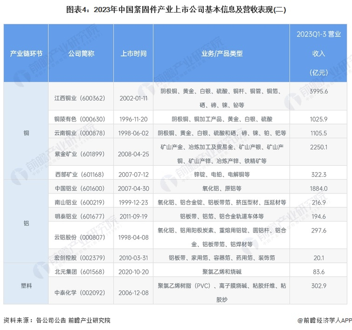Click the source note 资料来源：各公司公告 前瞻产业研究院

57,320
